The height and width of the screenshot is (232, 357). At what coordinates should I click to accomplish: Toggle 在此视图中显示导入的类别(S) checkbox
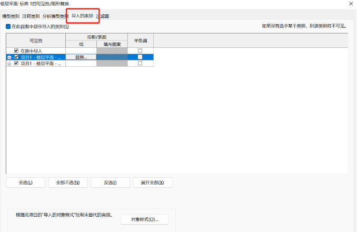8,27
